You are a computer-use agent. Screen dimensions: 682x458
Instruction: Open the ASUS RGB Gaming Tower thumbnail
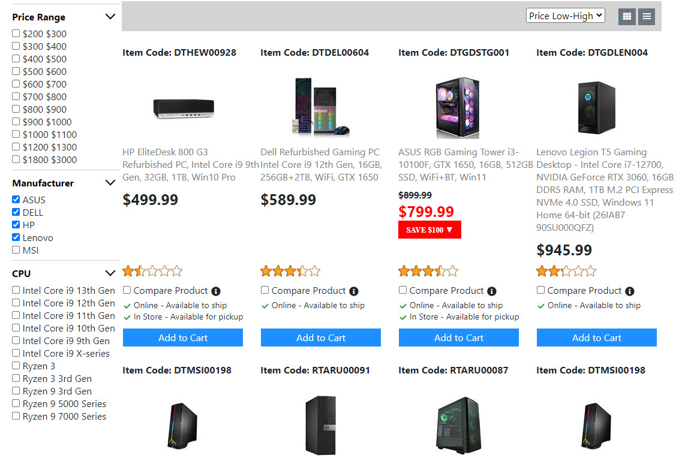click(x=459, y=107)
